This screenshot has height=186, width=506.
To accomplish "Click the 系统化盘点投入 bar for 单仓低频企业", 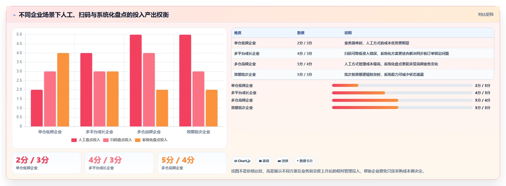I will [x=63, y=90].
